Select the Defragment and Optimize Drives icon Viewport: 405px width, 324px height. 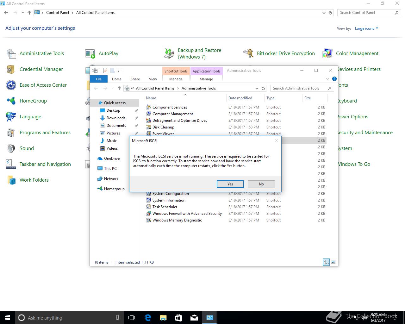point(149,121)
